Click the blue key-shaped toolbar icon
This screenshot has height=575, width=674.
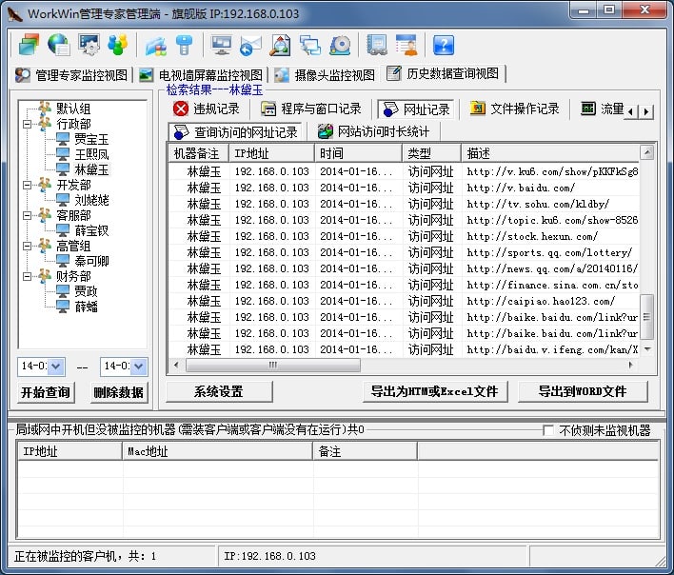pyautogui.click(x=185, y=45)
